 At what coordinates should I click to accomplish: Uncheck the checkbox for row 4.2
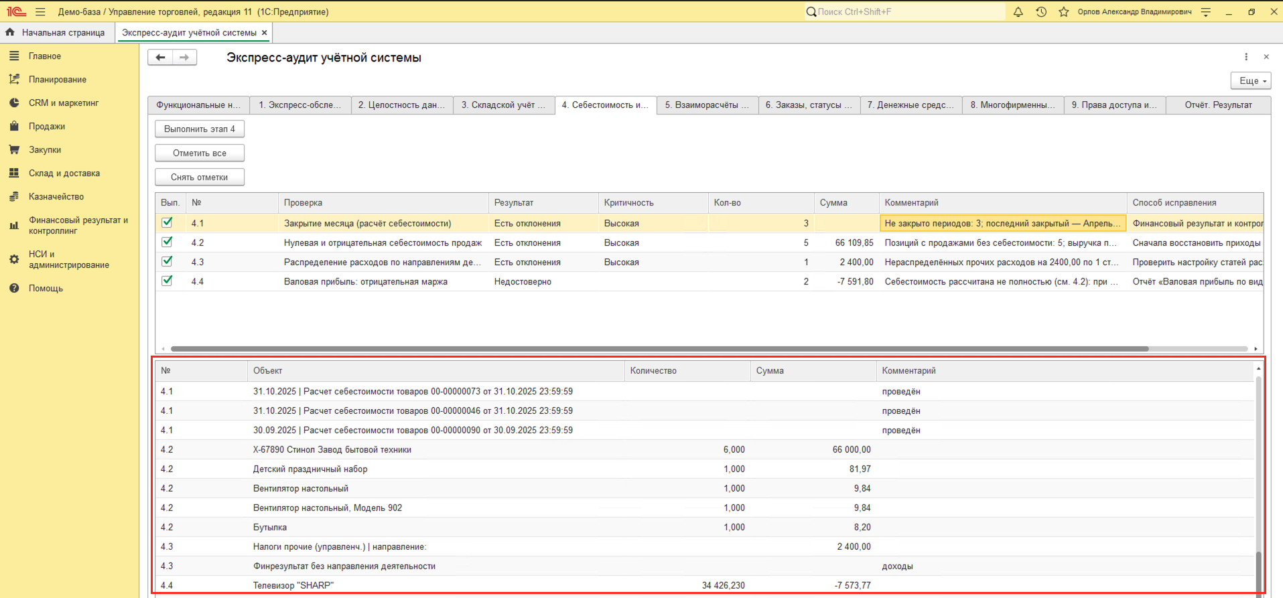(x=167, y=242)
